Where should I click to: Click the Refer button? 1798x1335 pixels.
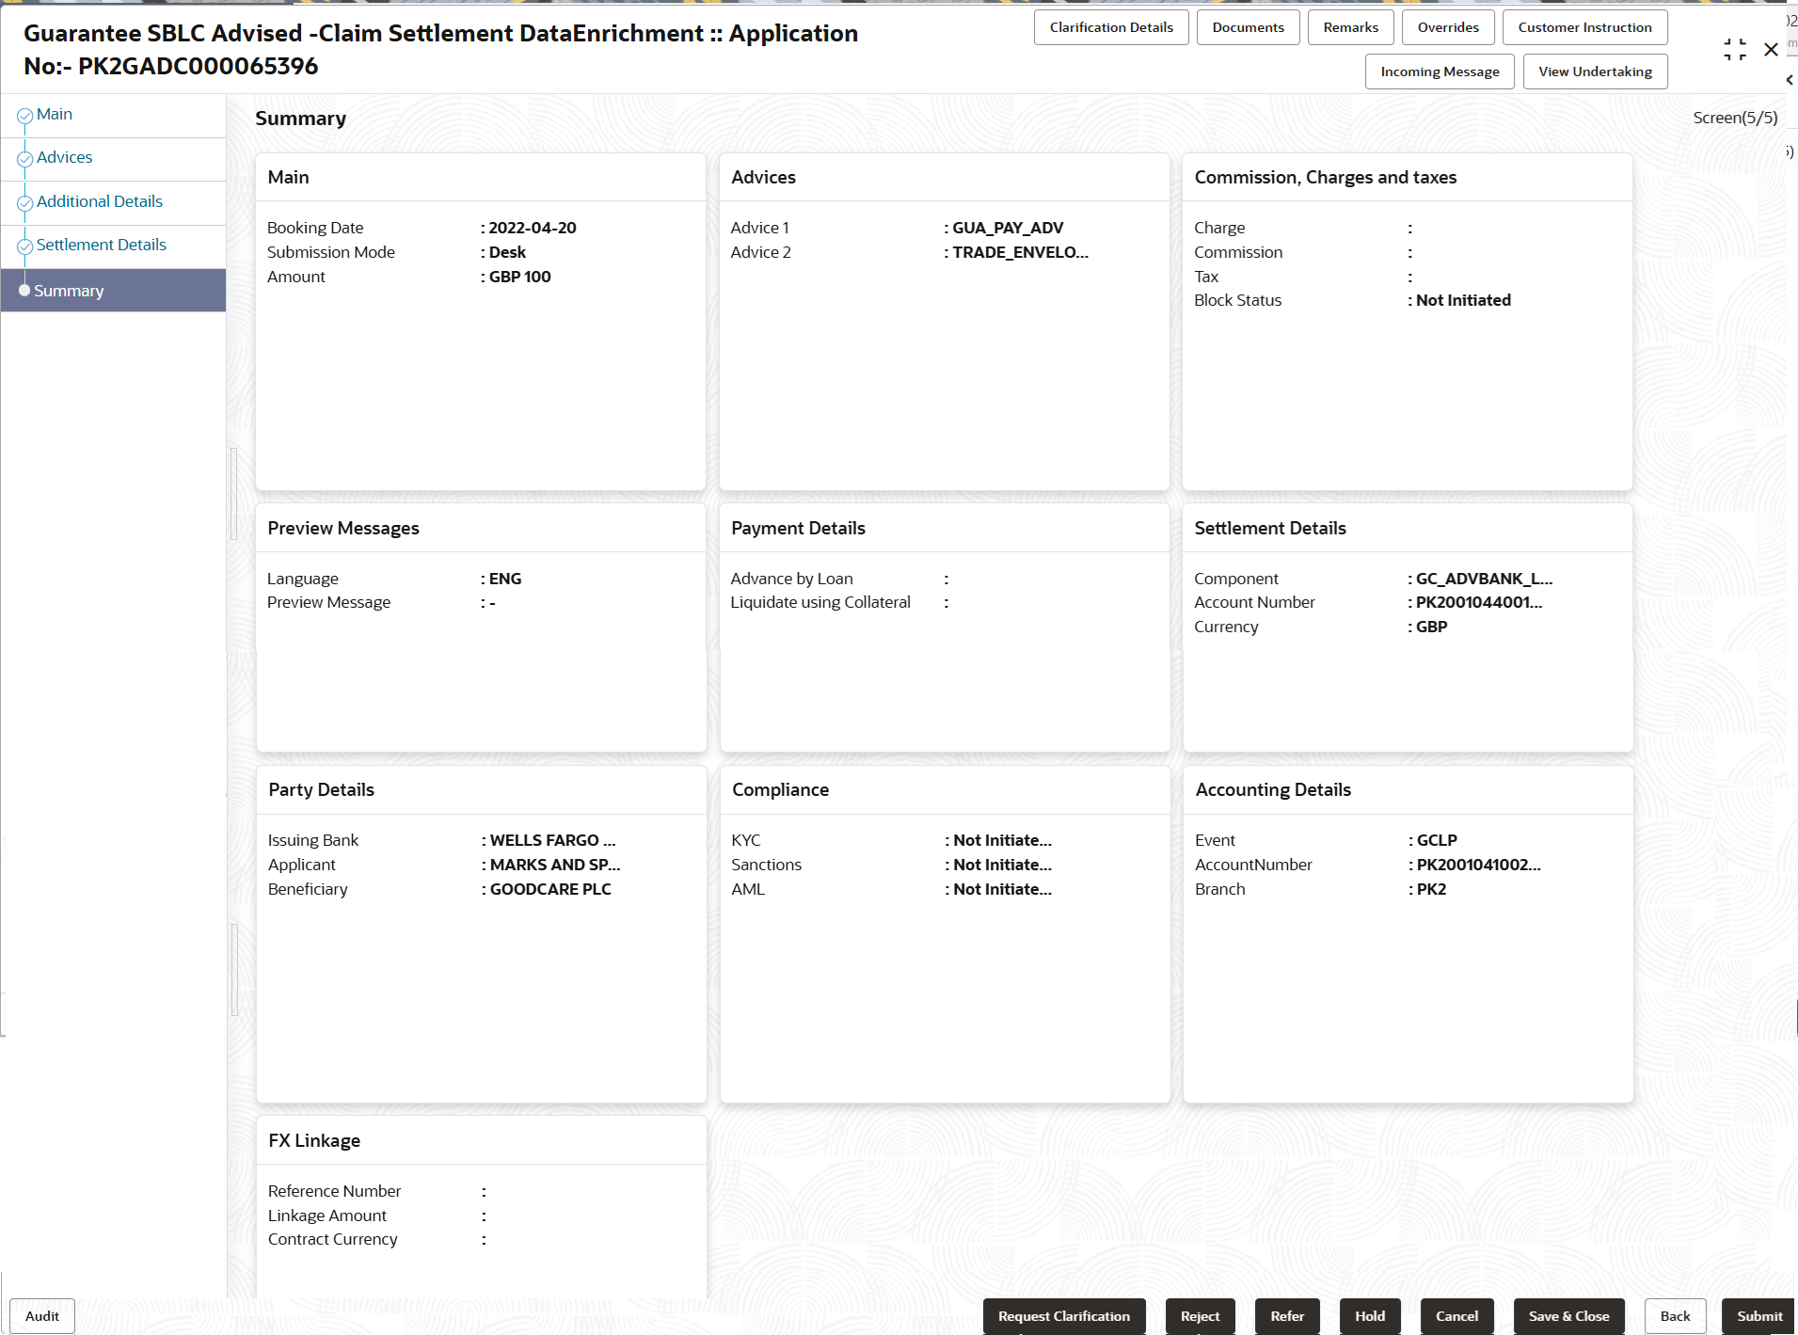click(1287, 1316)
